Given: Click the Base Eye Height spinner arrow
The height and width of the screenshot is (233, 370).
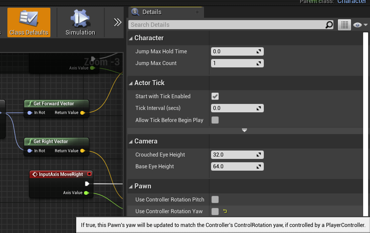Looking at the screenshot, I should click(259, 167).
